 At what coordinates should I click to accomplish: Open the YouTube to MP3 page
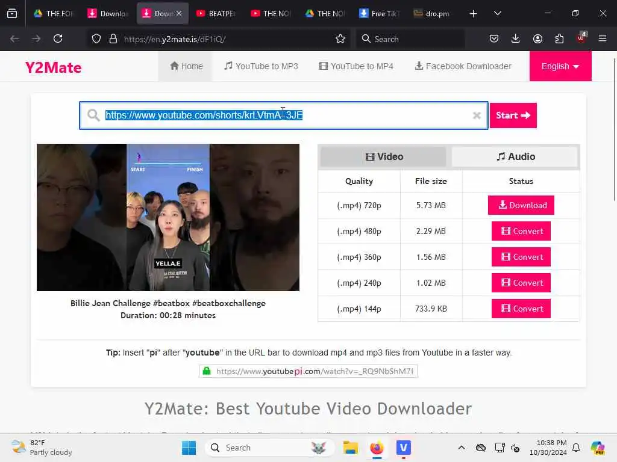[262, 66]
